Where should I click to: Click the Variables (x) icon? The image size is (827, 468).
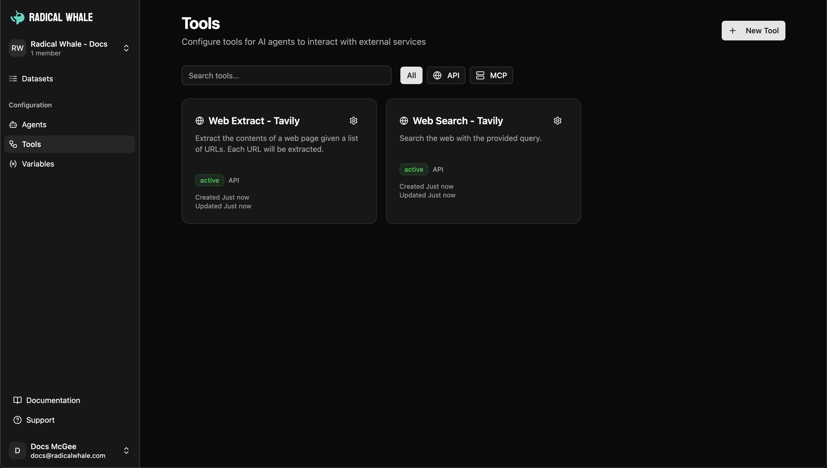(13, 164)
